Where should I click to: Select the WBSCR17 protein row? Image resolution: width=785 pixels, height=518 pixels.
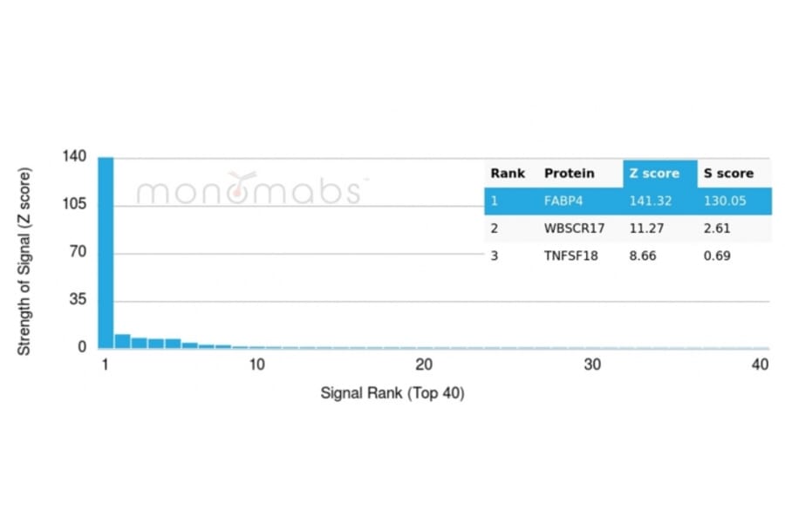point(571,228)
